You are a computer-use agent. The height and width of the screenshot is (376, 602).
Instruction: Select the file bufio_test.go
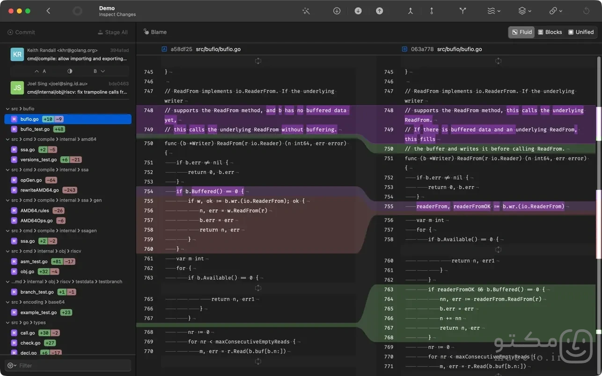68,129
